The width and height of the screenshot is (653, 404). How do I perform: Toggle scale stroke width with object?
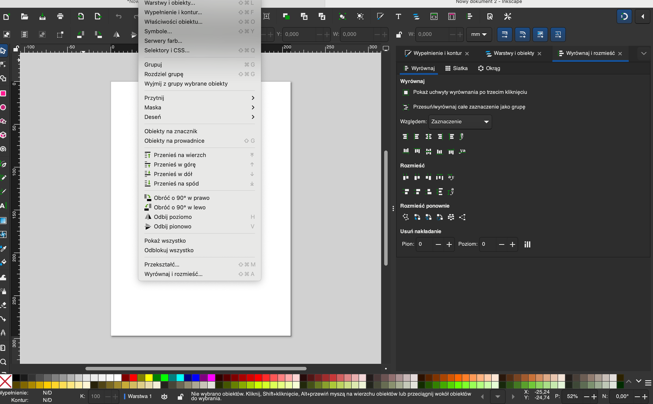[504, 34]
